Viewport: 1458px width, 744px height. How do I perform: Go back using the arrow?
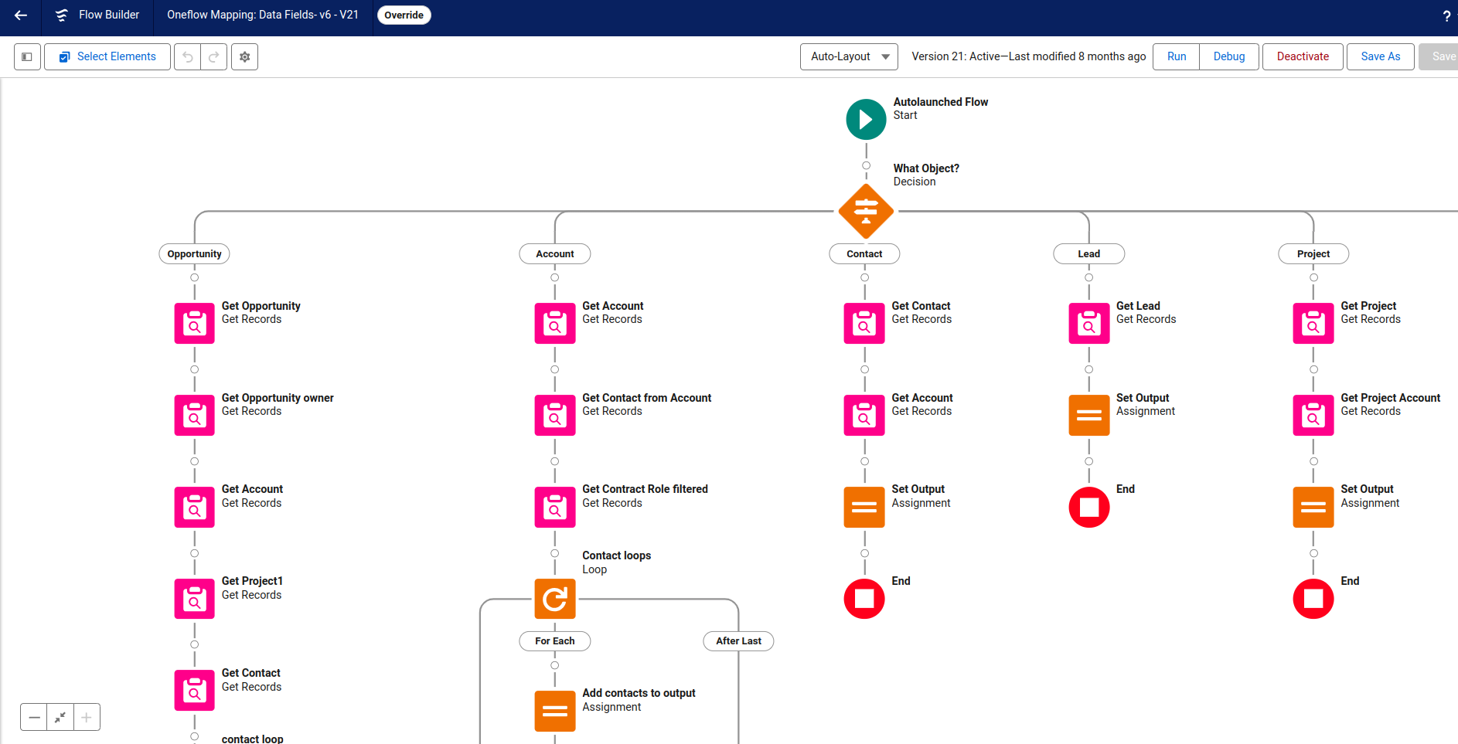click(21, 15)
